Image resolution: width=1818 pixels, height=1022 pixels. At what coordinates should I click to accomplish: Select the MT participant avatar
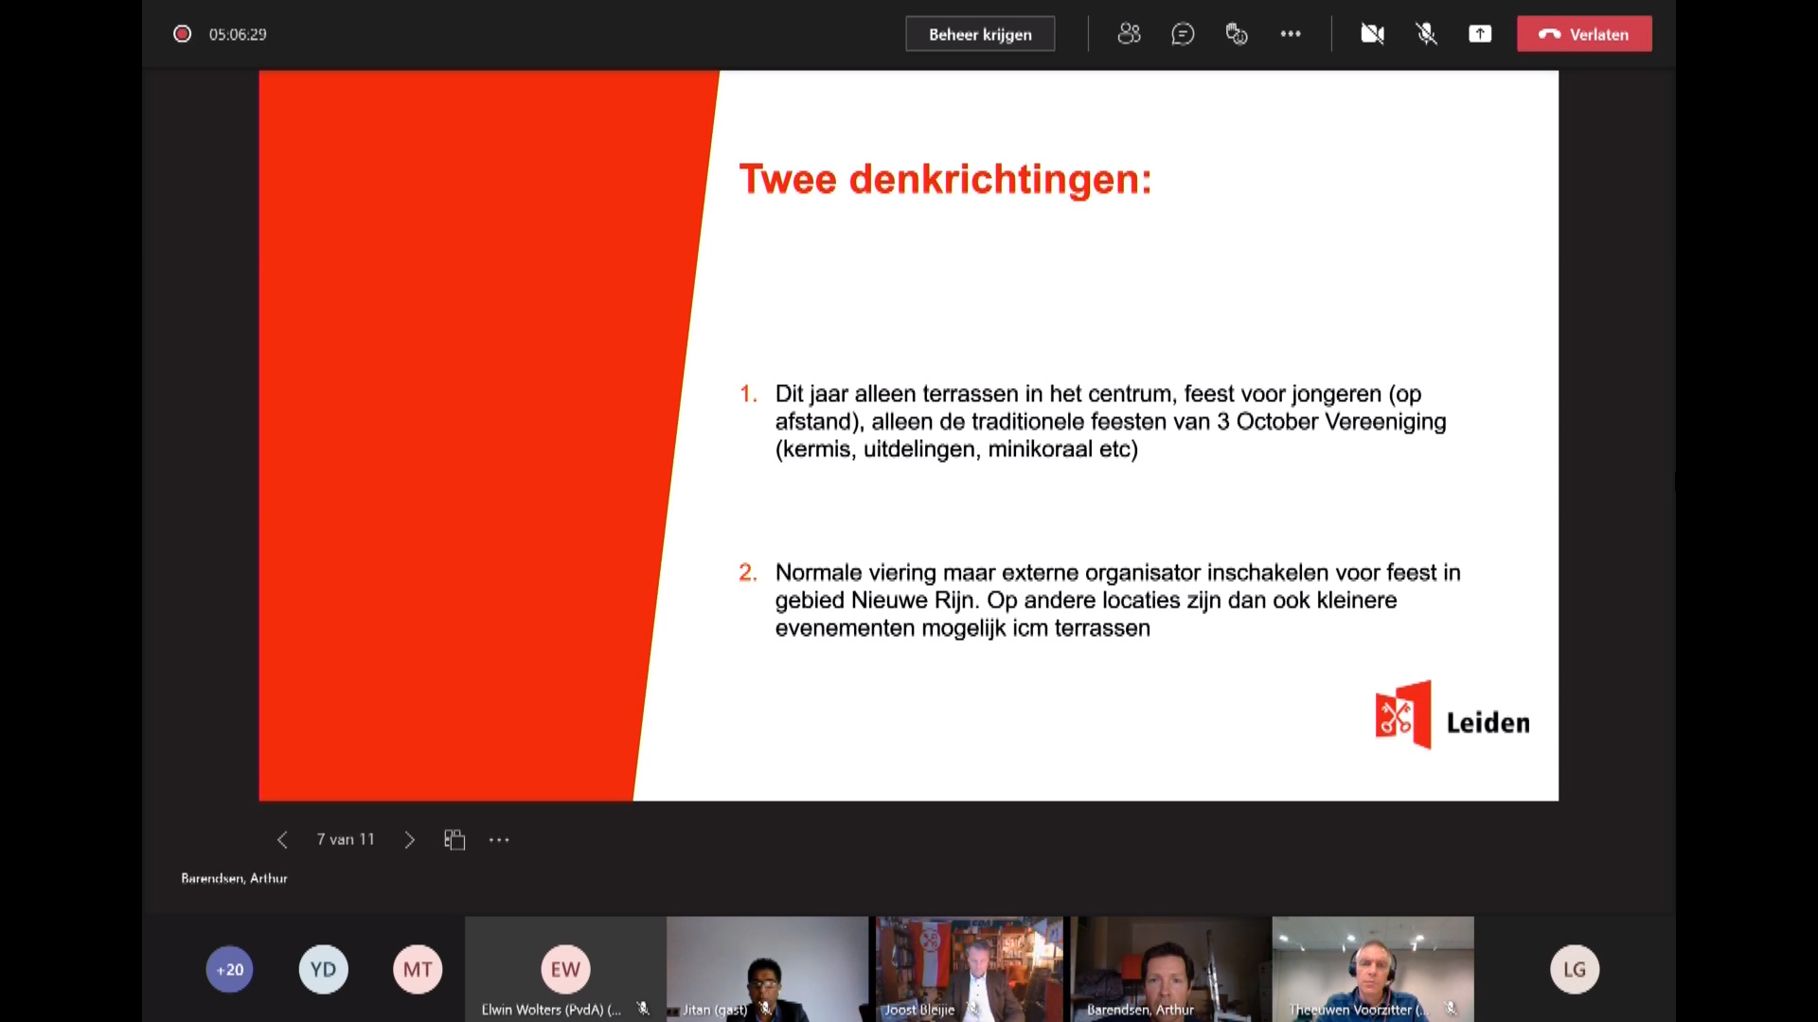418,969
